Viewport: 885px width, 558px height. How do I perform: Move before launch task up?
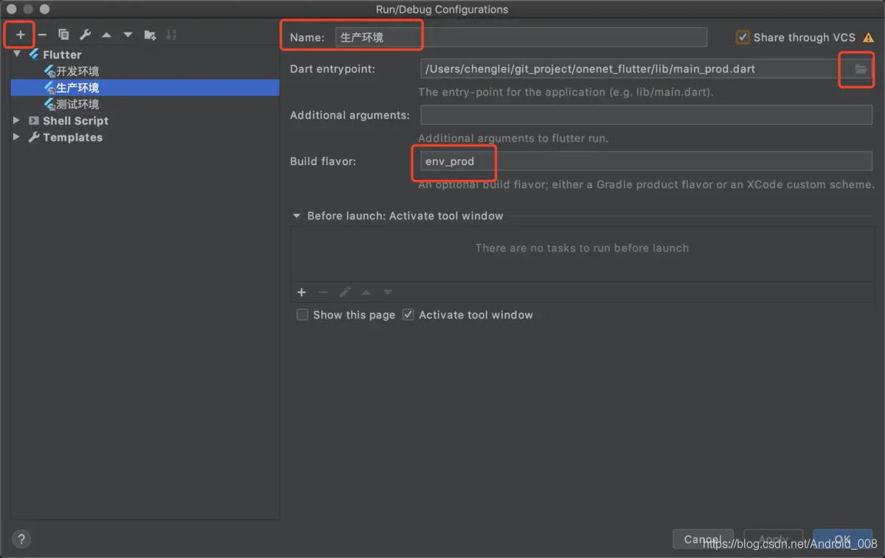pyautogui.click(x=366, y=293)
